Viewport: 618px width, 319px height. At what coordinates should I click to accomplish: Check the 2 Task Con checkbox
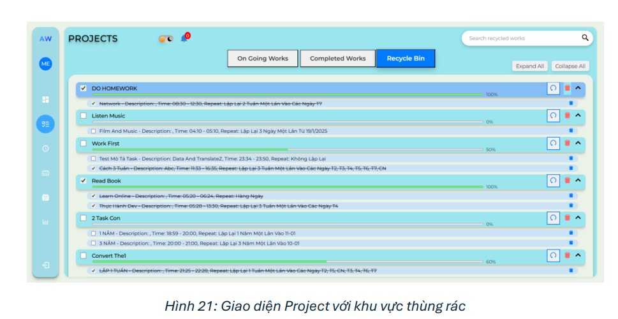83,218
